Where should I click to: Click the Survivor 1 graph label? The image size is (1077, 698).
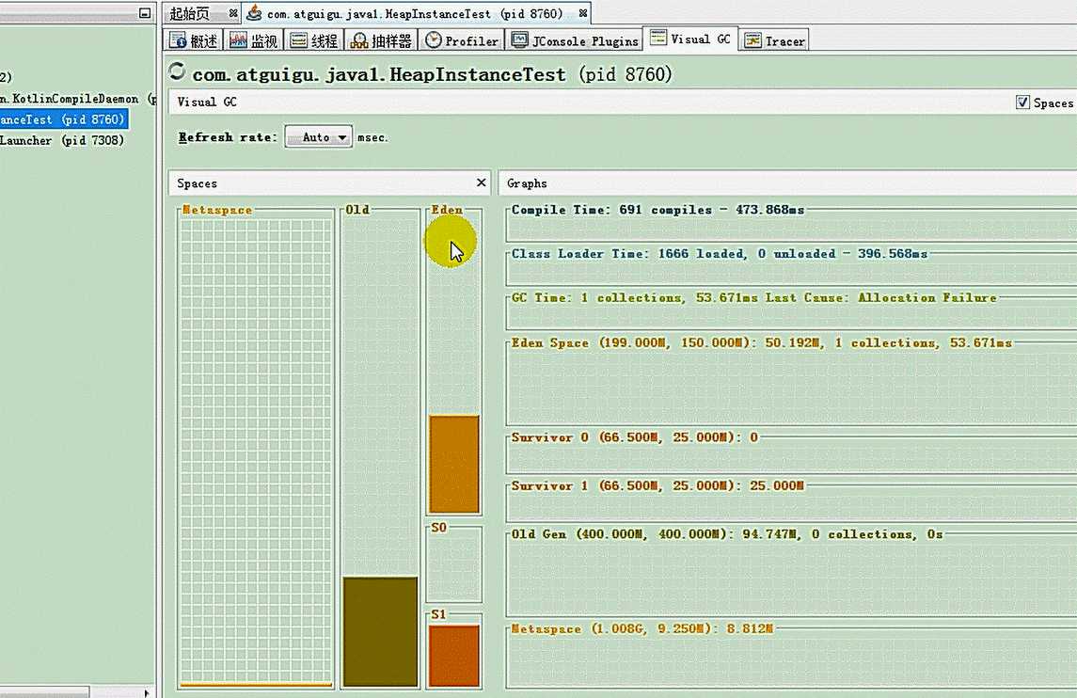657,485
